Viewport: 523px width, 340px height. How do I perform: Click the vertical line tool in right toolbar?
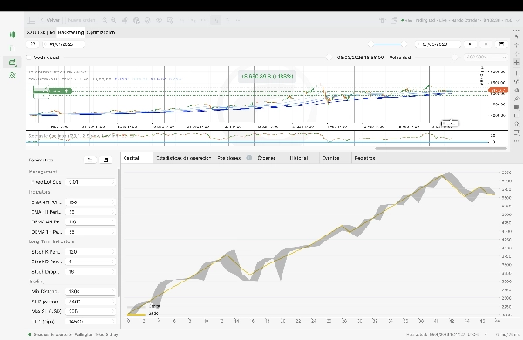[x=516, y=72]
